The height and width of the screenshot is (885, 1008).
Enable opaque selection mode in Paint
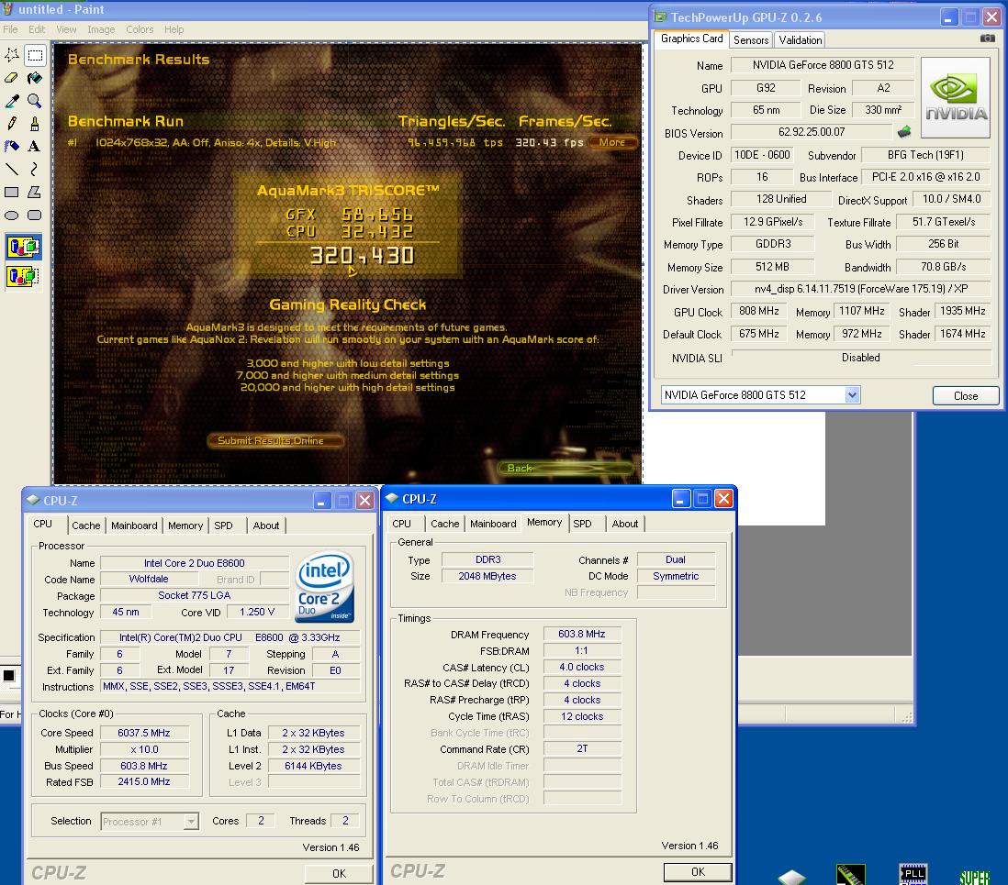[23, 248]
